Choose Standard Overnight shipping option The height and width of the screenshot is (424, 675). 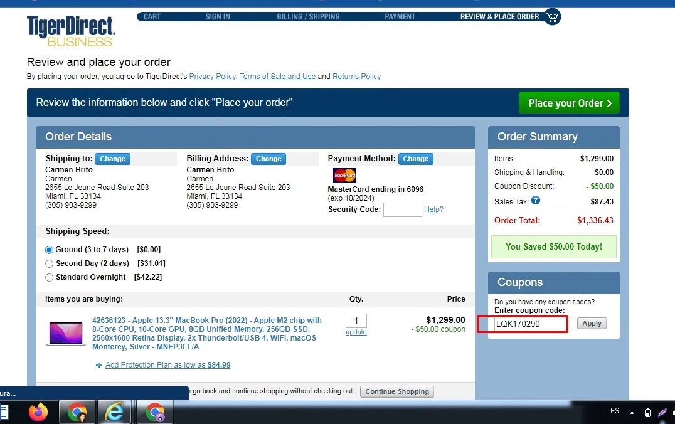49,277
